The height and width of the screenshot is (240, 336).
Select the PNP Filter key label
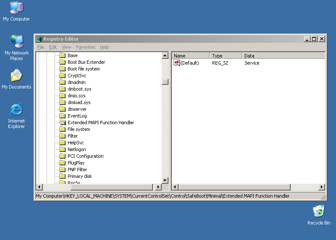pyautogui.click(x=77, y=170)
